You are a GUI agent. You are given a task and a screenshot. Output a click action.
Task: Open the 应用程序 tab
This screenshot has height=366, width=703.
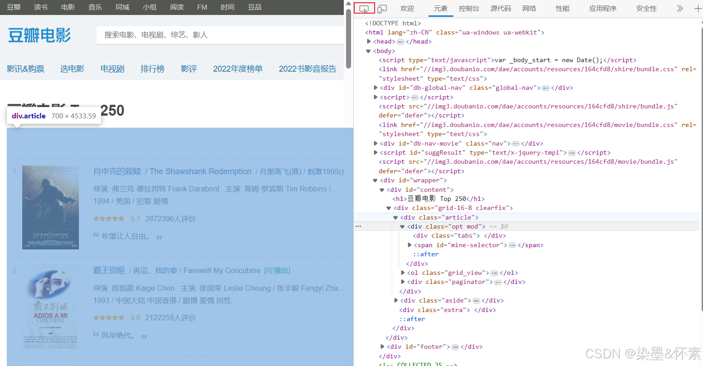tap(603, 8)
